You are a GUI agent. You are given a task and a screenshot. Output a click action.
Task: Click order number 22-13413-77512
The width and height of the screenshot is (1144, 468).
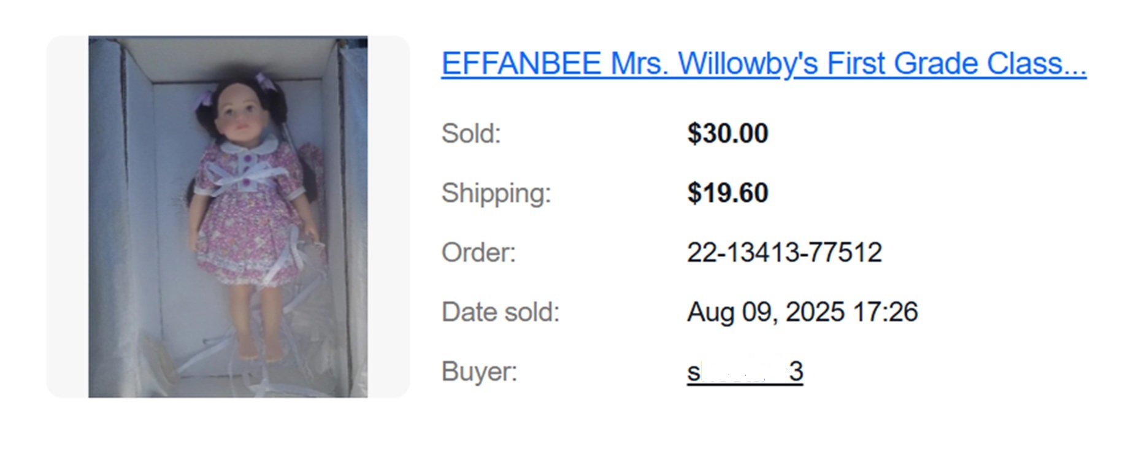coord(785,252)
